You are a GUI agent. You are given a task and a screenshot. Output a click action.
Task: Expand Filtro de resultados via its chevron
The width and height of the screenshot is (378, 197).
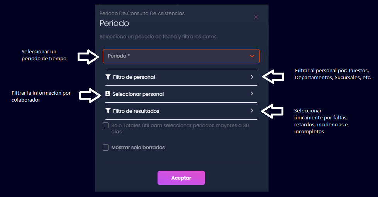[252, 111]
